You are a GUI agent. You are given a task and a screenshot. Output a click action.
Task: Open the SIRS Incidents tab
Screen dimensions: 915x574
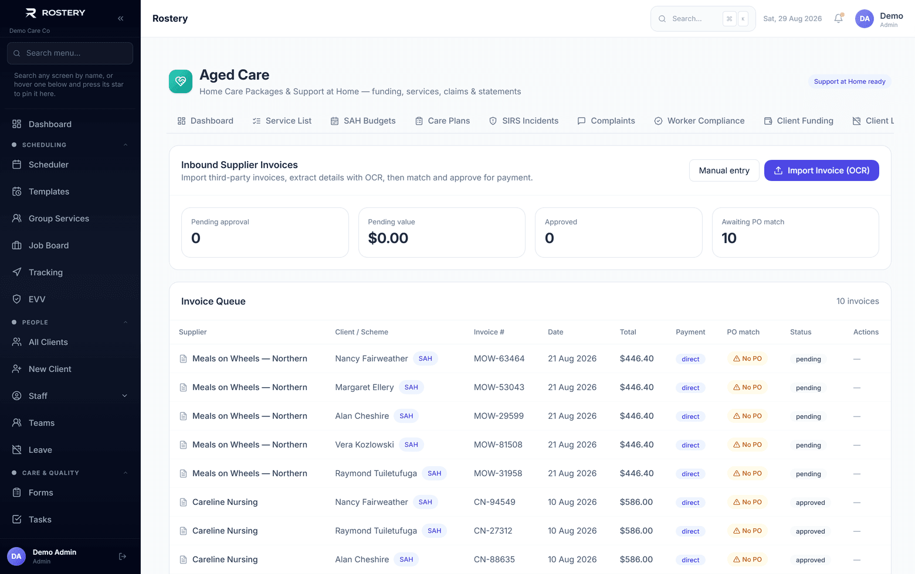524,121
